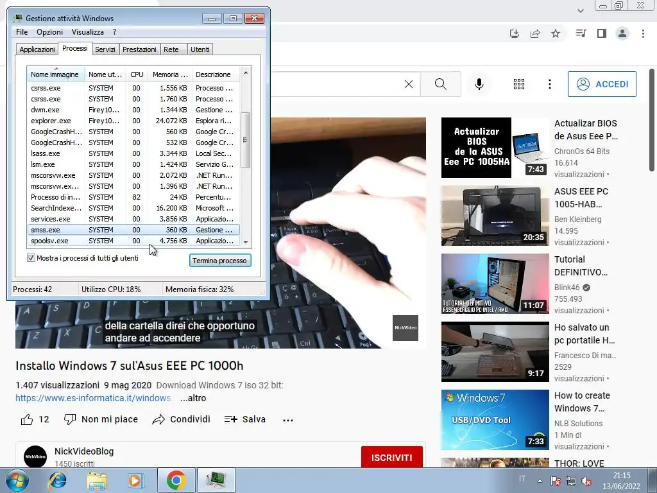657x493 pixels.
Task: Switch to the Rete tab
Action: [x=171, y=49]
